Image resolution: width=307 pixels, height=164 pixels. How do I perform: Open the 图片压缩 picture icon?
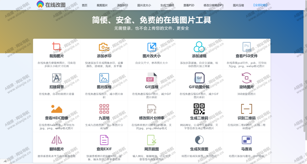tap(104, 78)
